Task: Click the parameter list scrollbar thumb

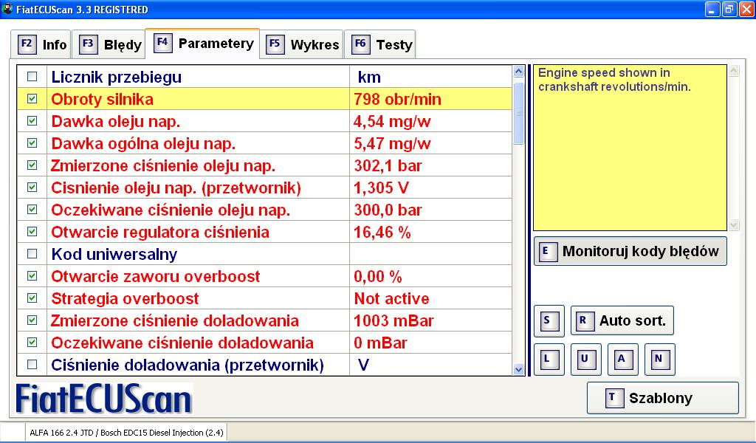Action: pyautogui.click(x=519, y=113)
